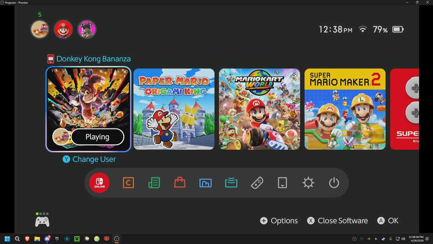The height and width of the screenshot is (244, 433).
Task: Open the teal GameShare icon
Action: coord(231,183)
